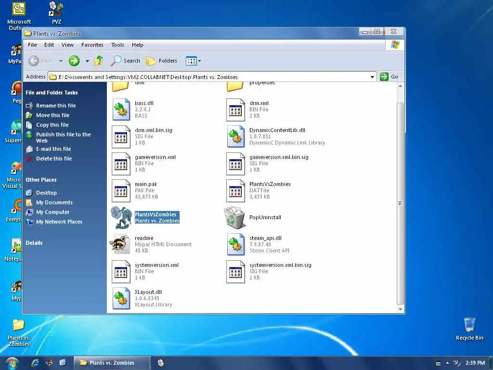Go up one folder level

[x=99, y=61]
